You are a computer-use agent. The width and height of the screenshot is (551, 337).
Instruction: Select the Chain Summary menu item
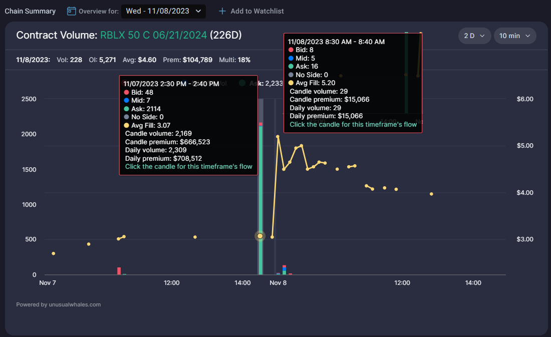click(30, 11)
